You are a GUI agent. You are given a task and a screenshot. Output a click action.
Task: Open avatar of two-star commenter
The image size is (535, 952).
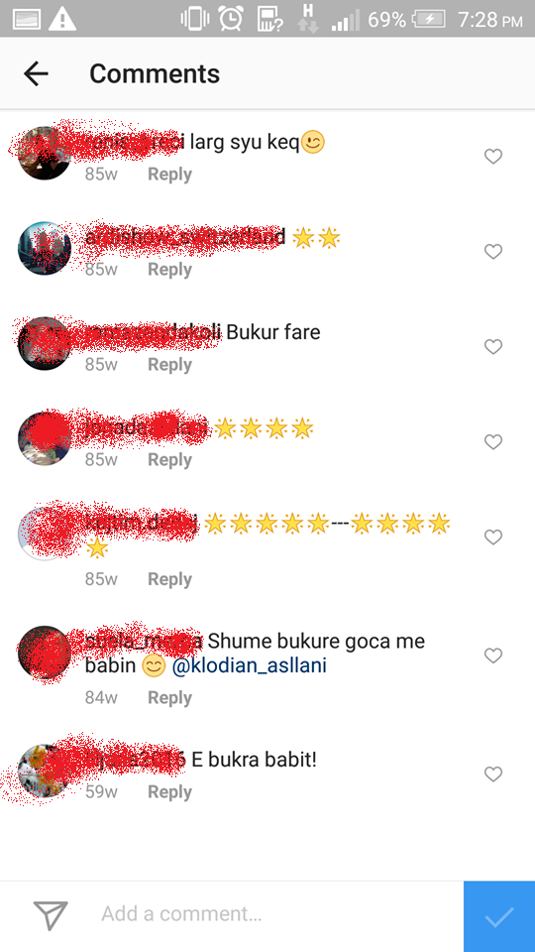point(45,248)
